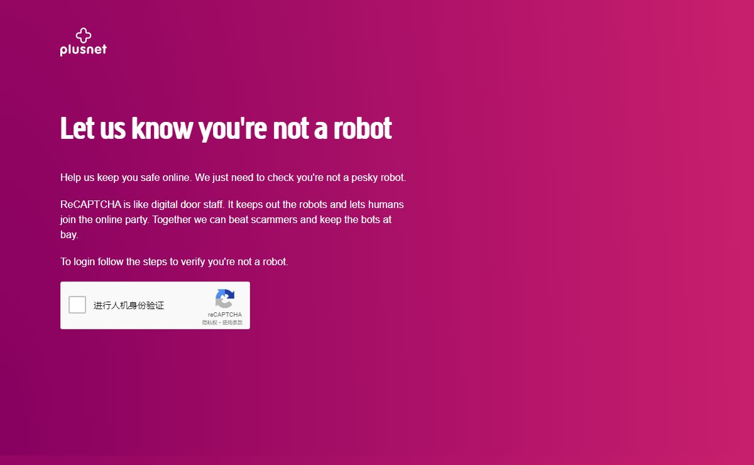Click the dash between privacy and terms links

219,322
